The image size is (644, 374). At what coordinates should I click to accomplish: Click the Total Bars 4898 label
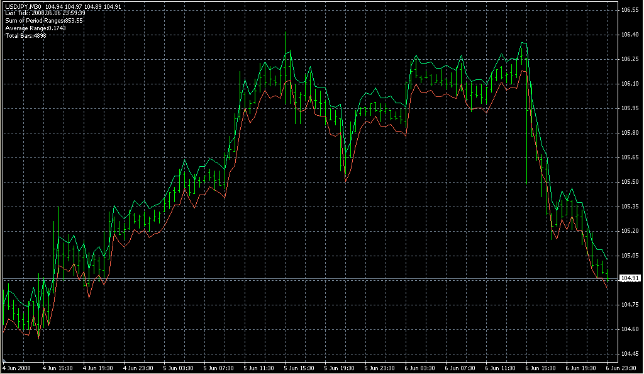click(26, 35)
